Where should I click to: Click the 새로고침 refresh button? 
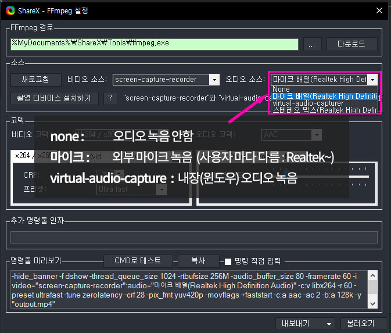pyautogui.click(x=35, y=80)
